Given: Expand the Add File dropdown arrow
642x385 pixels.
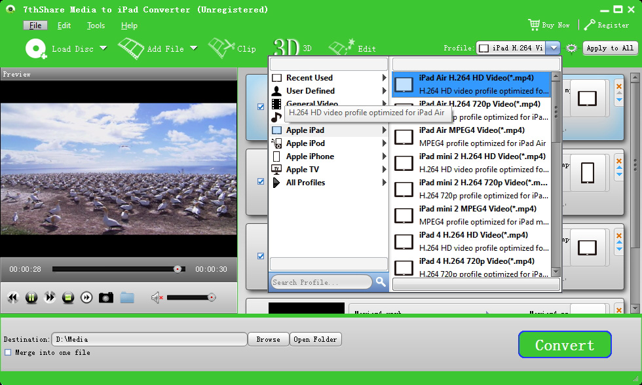Looking at the screenshot, I should [194, 48].
